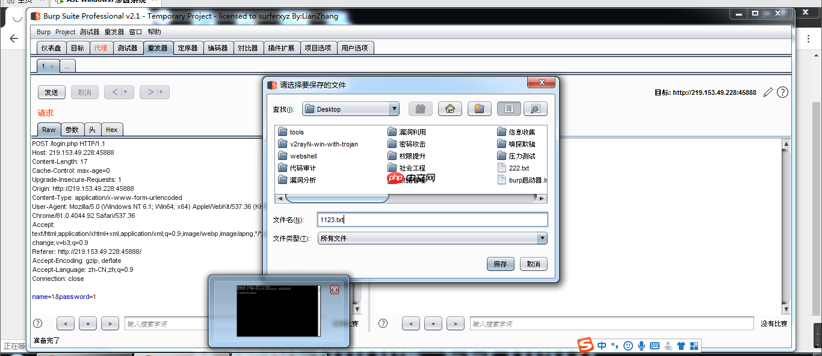Click the 发送 button to send request
The width and height of the screenshot is (822, 356).
(52, 92)
